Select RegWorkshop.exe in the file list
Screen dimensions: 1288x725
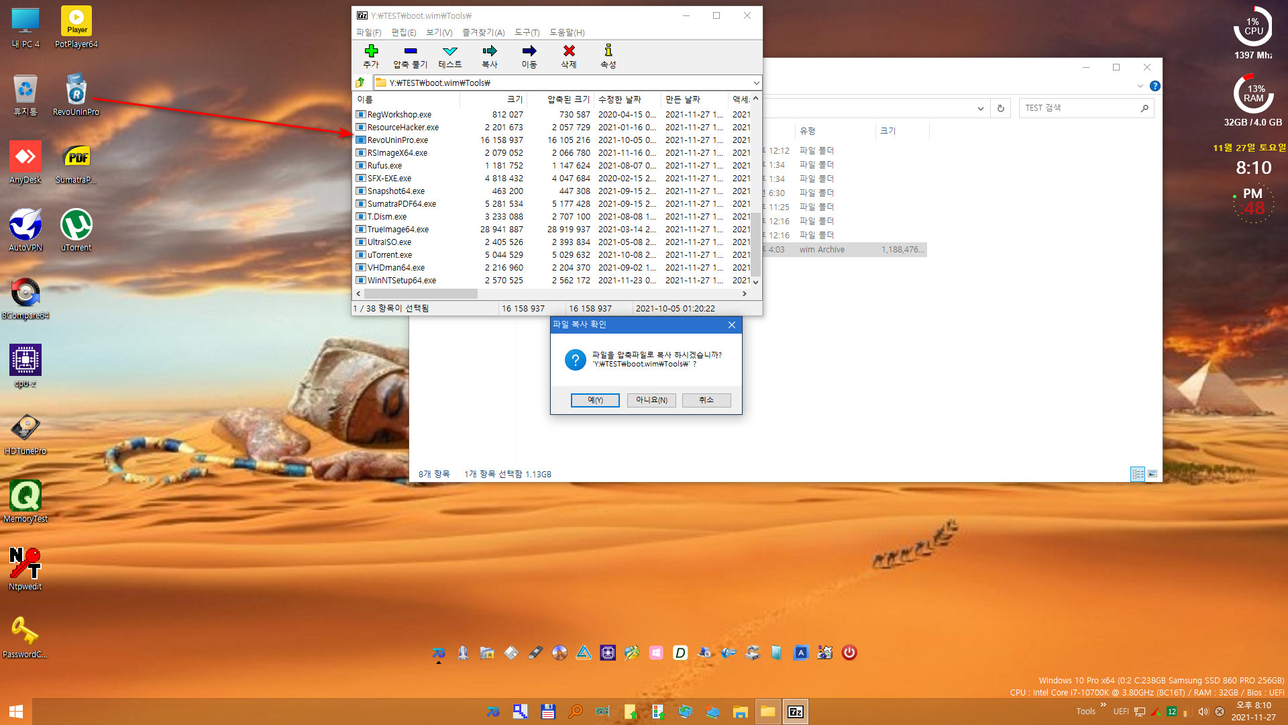[x=399, y=115]
